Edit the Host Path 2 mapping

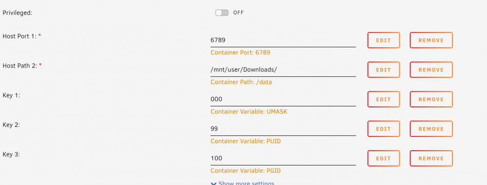pos(384,70)
